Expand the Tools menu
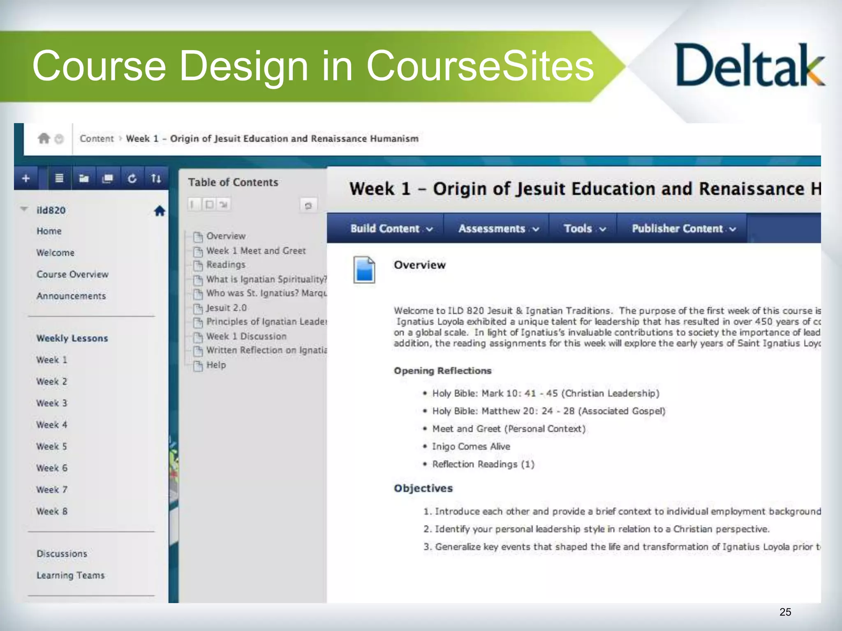Screen dimensions: 842x631 pyautogui.click(x=585, y=229)
